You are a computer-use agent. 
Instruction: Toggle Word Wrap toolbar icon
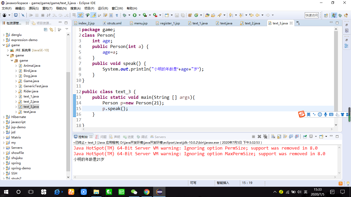[x=105, y=15]
